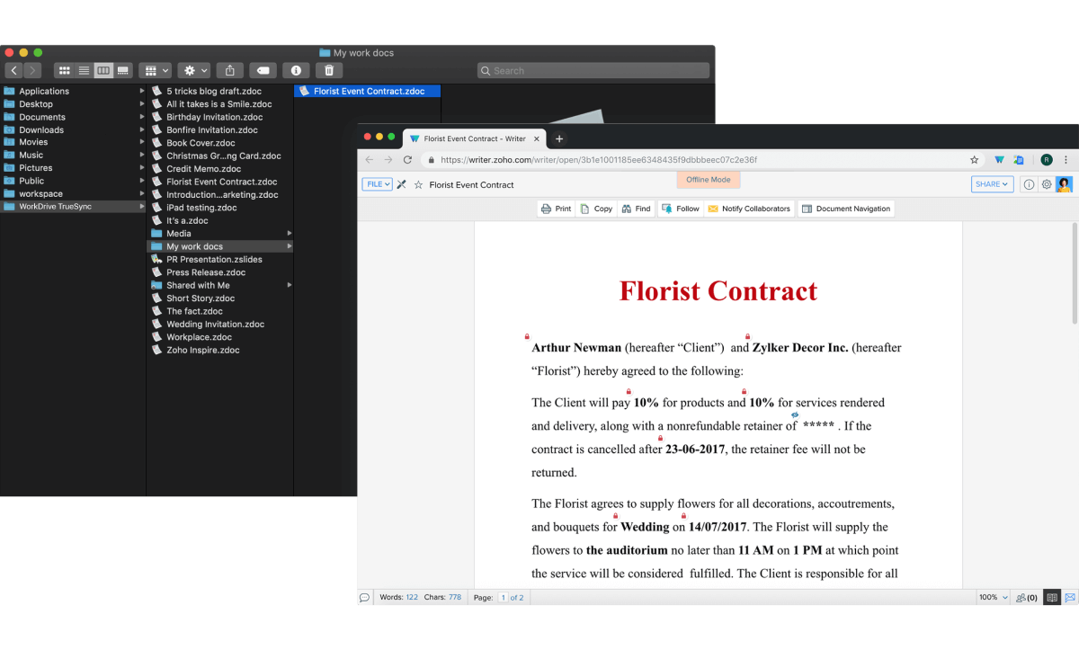
Task: Expand the My work docs arrow
Action: [289, 246]
